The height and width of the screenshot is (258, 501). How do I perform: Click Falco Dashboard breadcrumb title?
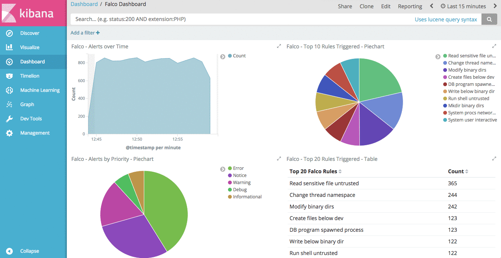pos(125,4)
